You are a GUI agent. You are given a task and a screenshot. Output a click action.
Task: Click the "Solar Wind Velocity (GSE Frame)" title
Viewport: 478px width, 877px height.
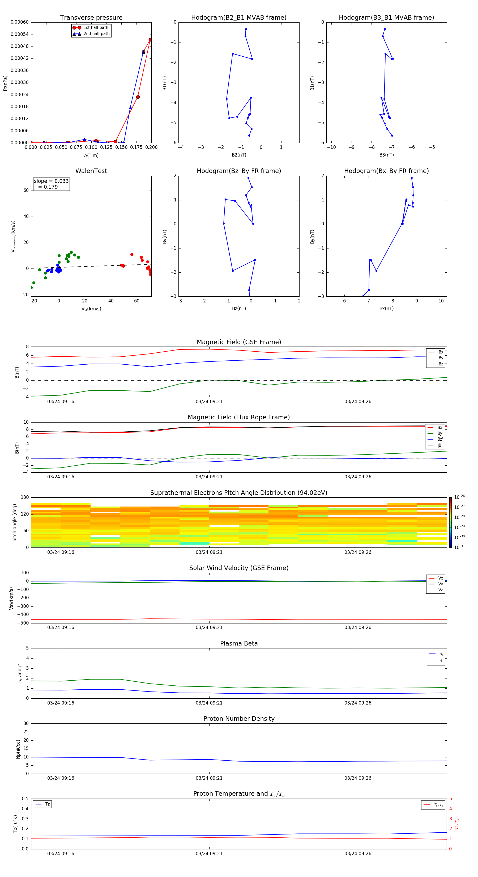tap(239, 568)
